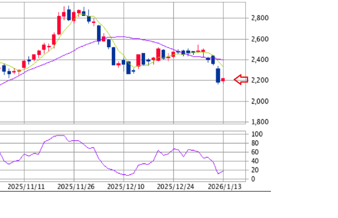Select the 2,000 price axis label
Viewport: 338px width, 218px height.
pos(260,101)
